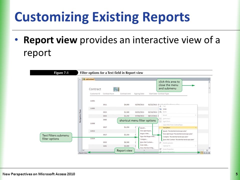Click the Sort A to Z icon
Image resolution: width=240 pixels, height=180 pixels.
coord(160,118)
